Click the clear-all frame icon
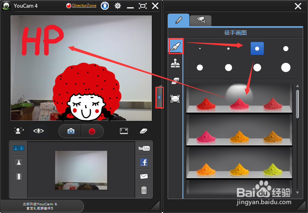 (175, 99)
